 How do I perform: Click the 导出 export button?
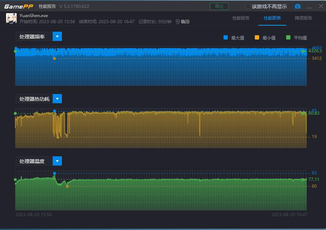pyautogui.click(x=219, y=6)
